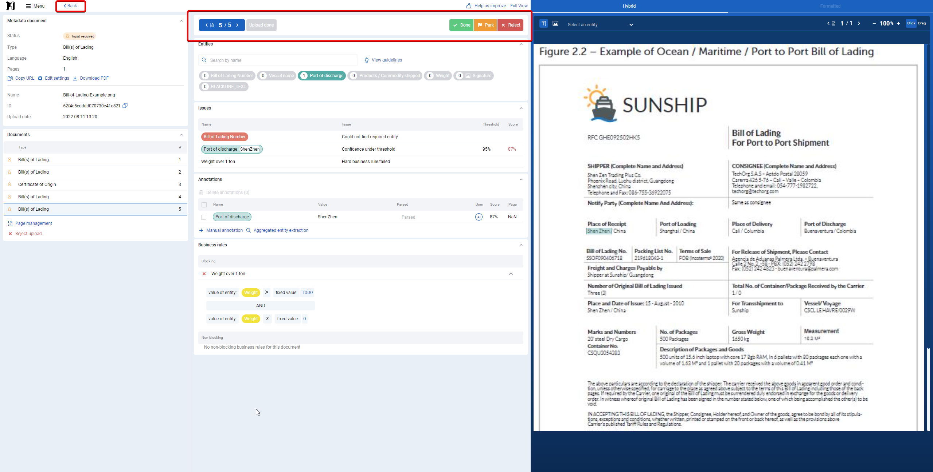
Task: Open the Select an entity dropdown
Action: [600, 25]
